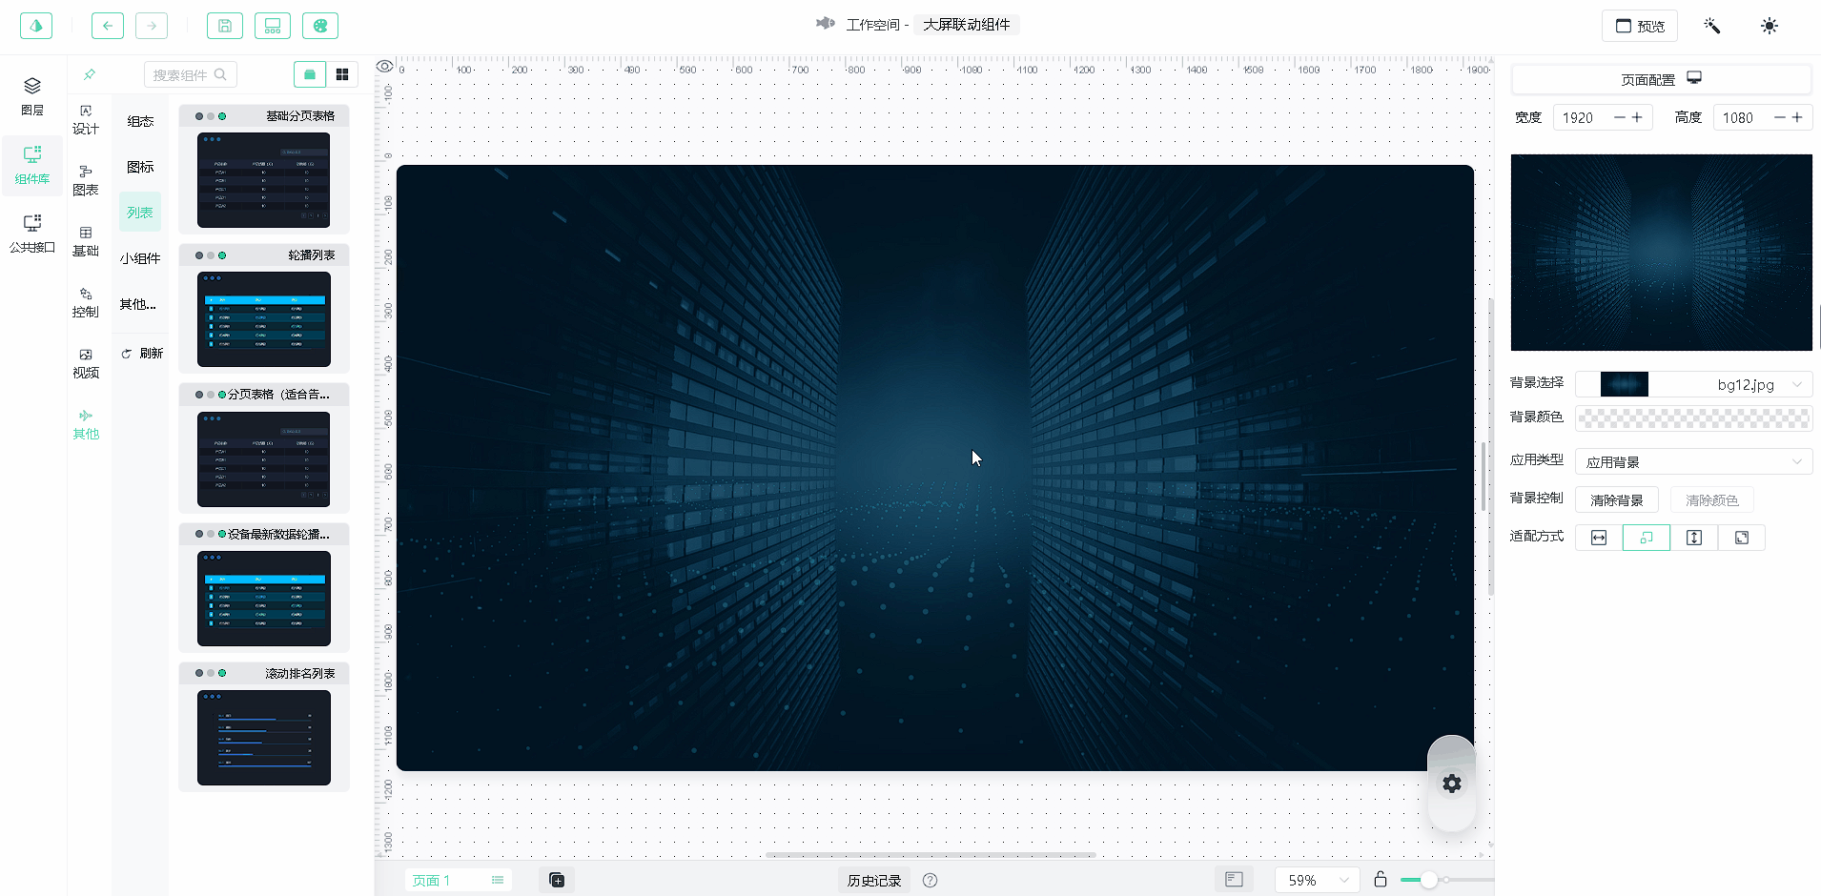Open the 59% zoom dropdown
Screen dimensions: 1821x896
point(1317,880)
